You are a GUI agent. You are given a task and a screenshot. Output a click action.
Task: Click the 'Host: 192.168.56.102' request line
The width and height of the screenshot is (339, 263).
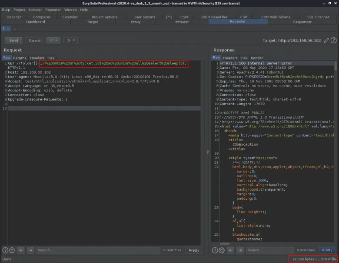pos(30,72)
